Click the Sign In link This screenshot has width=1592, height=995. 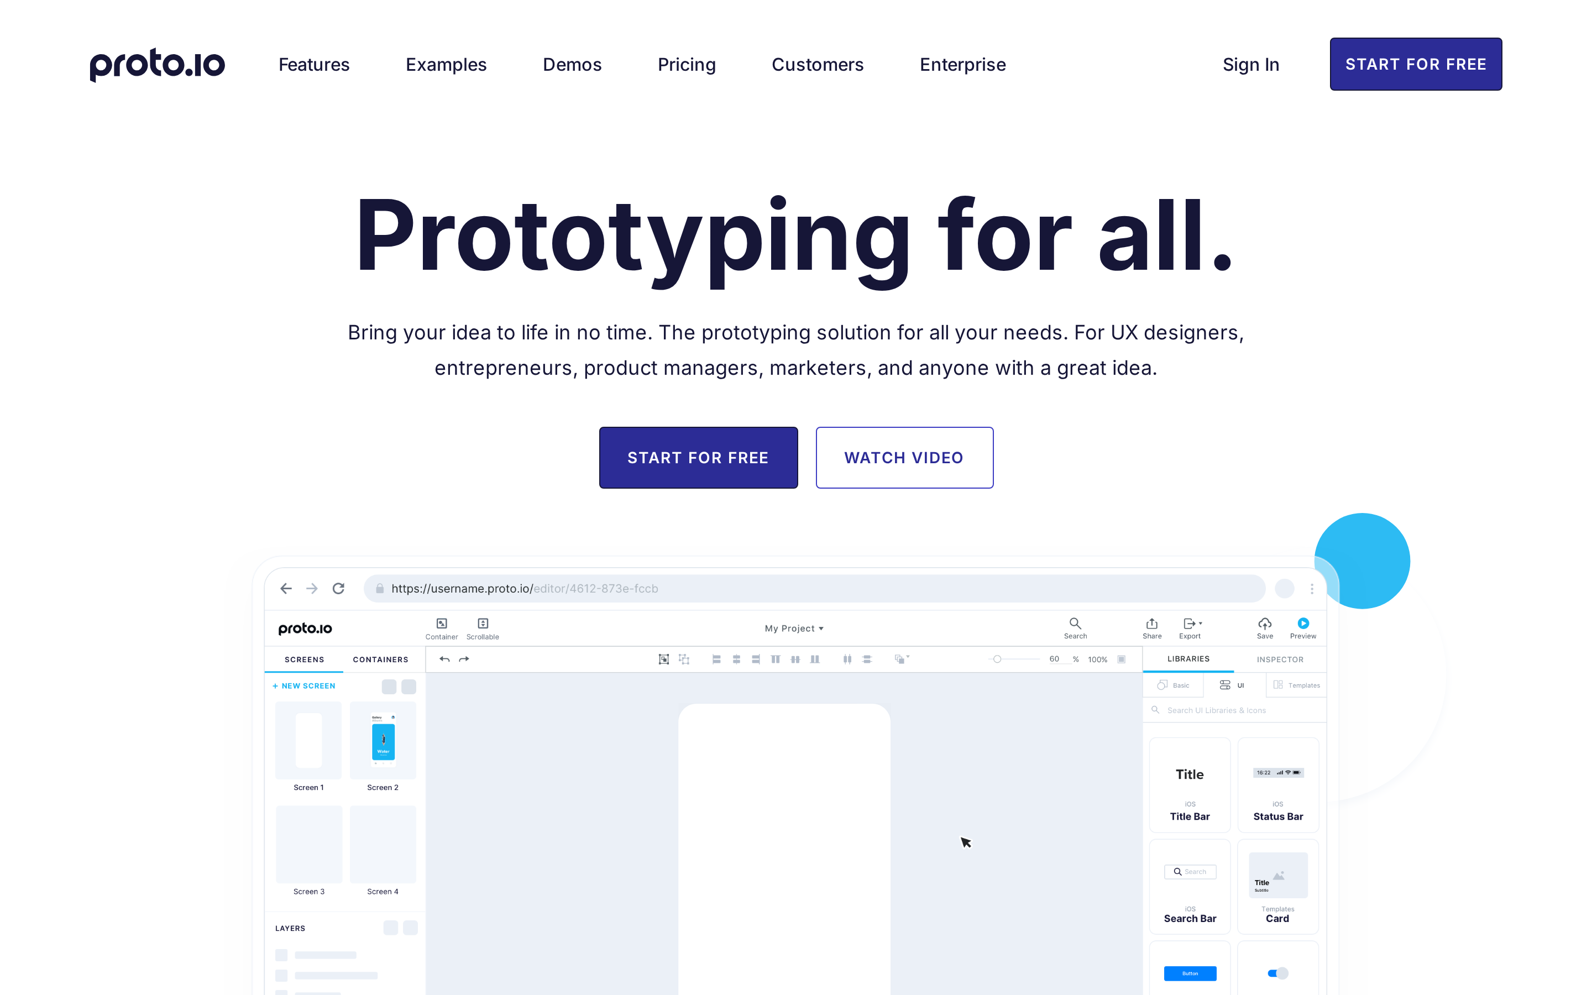click(1250, 65)
